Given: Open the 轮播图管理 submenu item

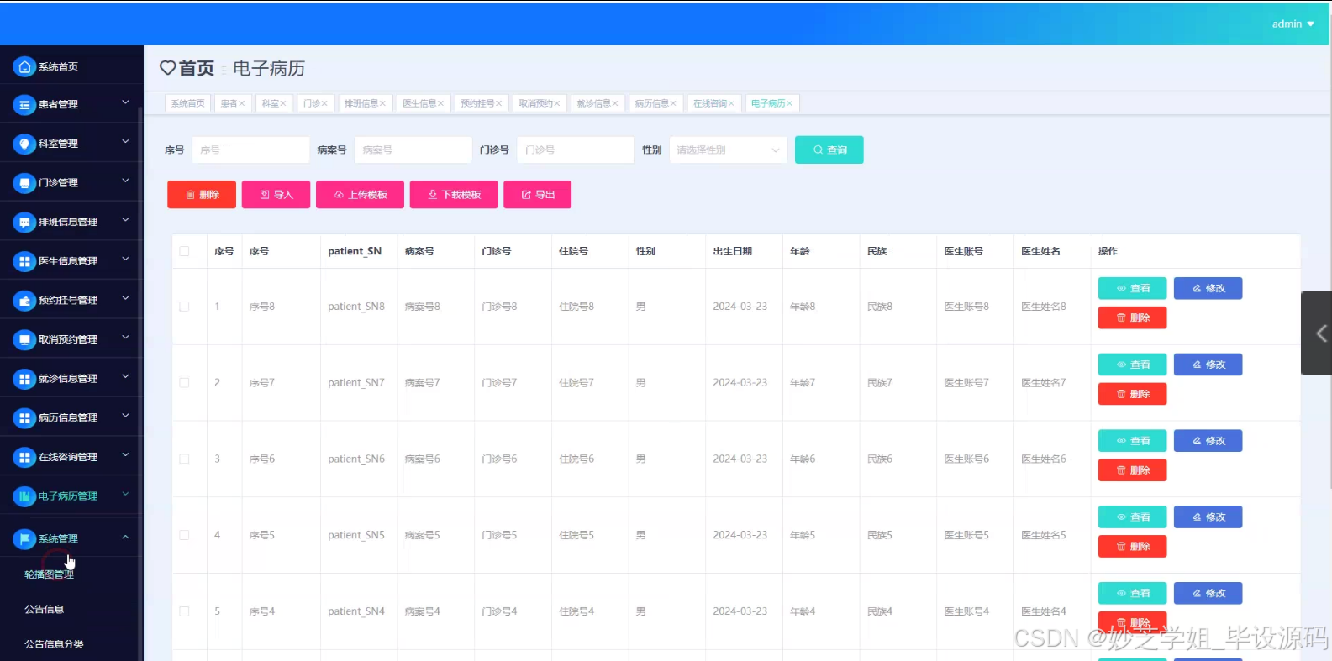Looking at the screenshot, I should pyautogui.click(x=49, y=574).
